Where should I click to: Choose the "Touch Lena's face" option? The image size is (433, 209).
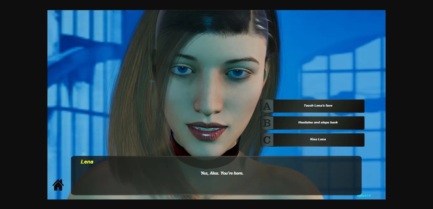318,106
